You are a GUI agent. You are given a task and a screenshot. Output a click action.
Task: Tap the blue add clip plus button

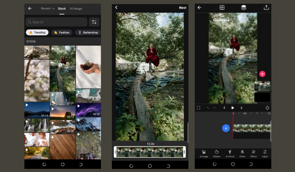(226, 128)
